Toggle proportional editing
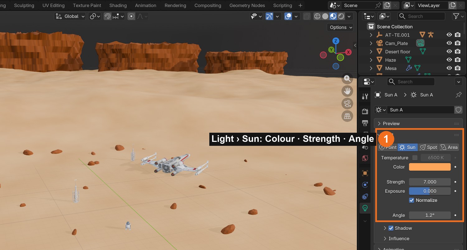Viewport: 467px width, 250px height. pyautogui.click(x=131, y=16)
